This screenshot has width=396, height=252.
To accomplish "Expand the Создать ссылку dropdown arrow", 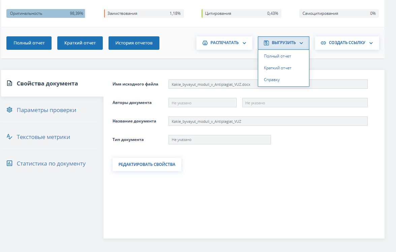I will [x=371, y=43].
